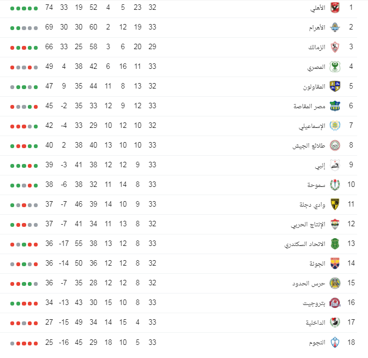The image size is (368, 358).
Task: Click Al Ahly's recent form dots
Action: pos(24,8)
